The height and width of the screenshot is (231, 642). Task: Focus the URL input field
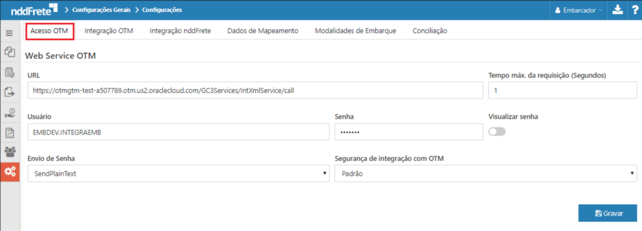pyautogui.click(x=256, y=90)
